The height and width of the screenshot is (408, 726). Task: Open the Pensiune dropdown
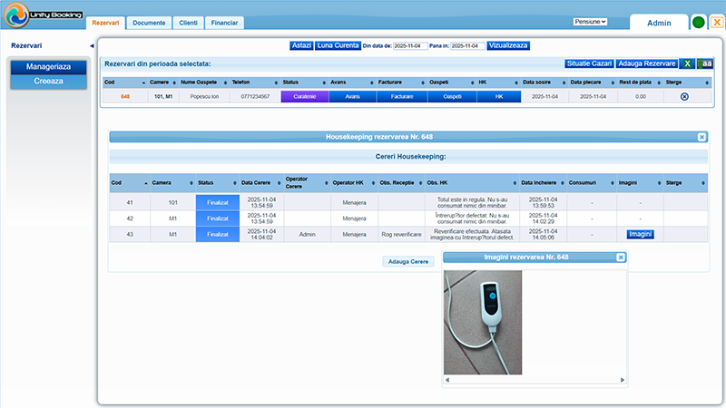coord(590,21)
